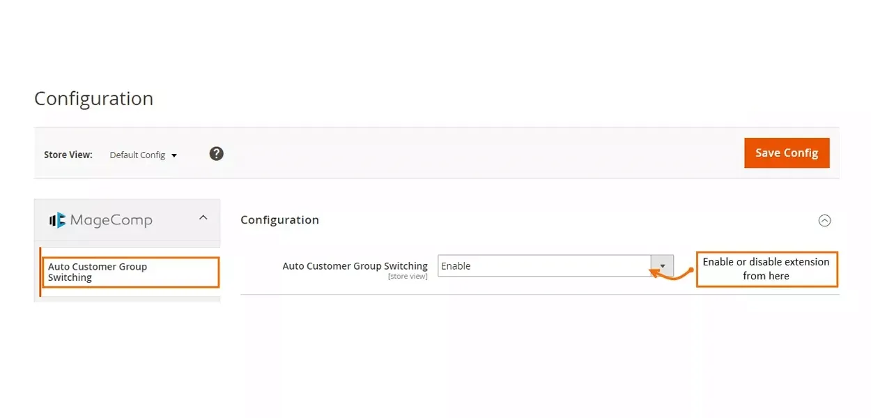Click the orange dot on callout box
871x418 pixels.
pos(692,270)
